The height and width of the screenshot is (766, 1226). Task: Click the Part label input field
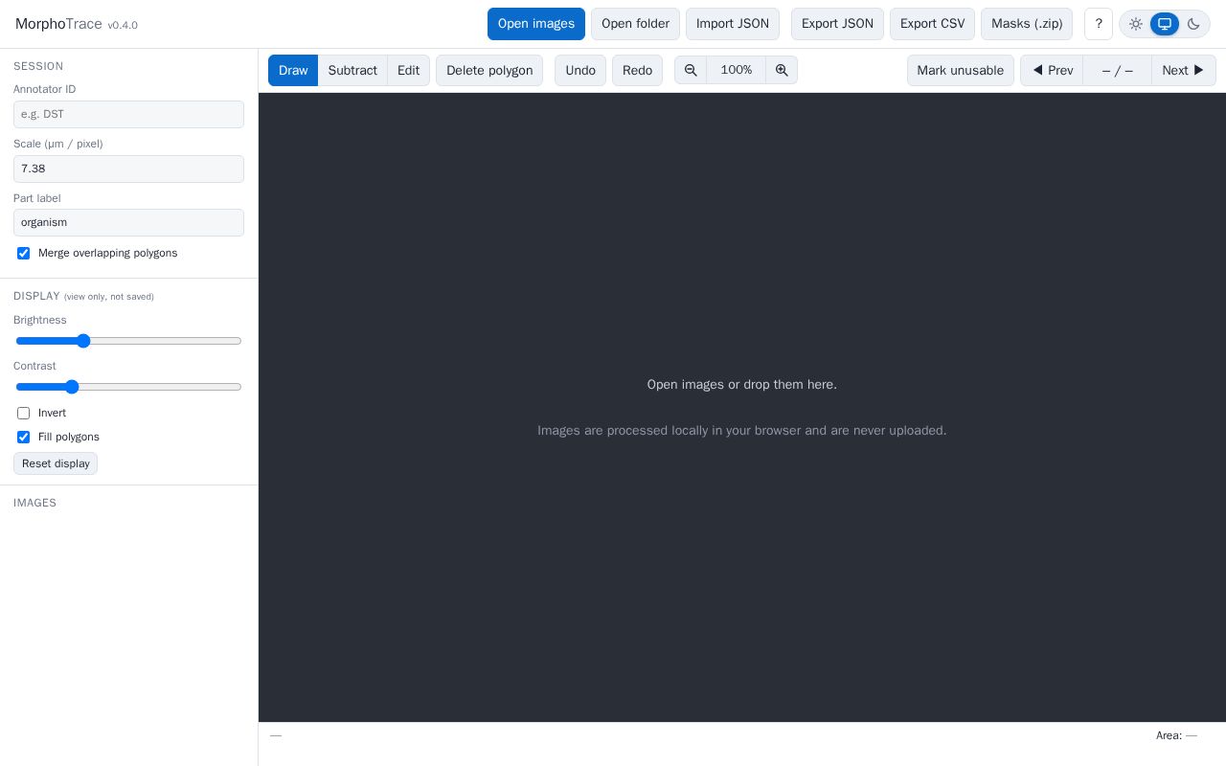tap(128, 222)
